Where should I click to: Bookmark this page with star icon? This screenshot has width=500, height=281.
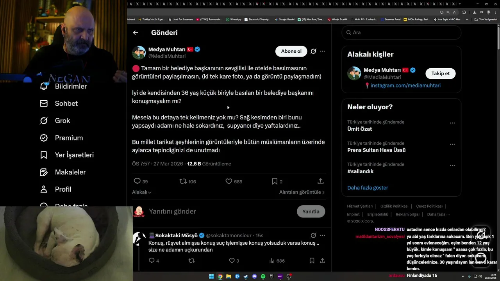point(454,12)
